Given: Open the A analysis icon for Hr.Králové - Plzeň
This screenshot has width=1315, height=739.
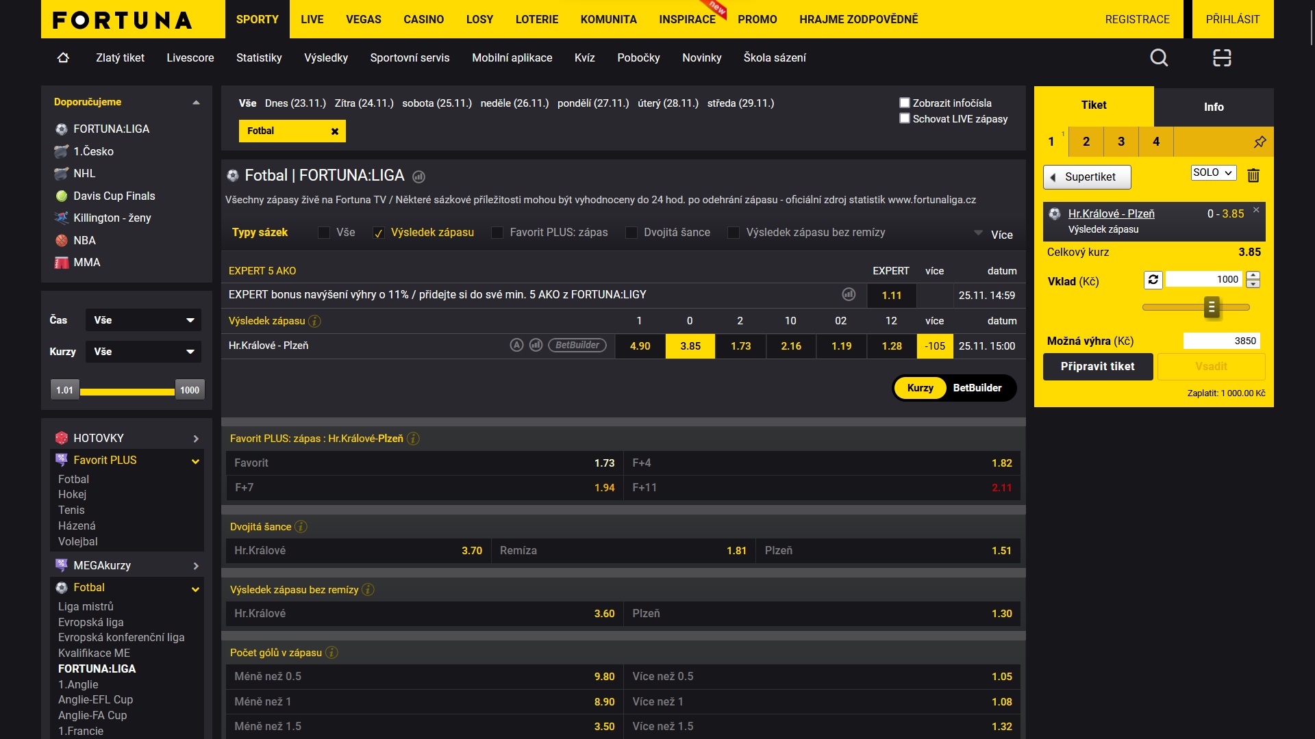Looking at the screenshot, I should pyautogui.click(x=516, y=346).
